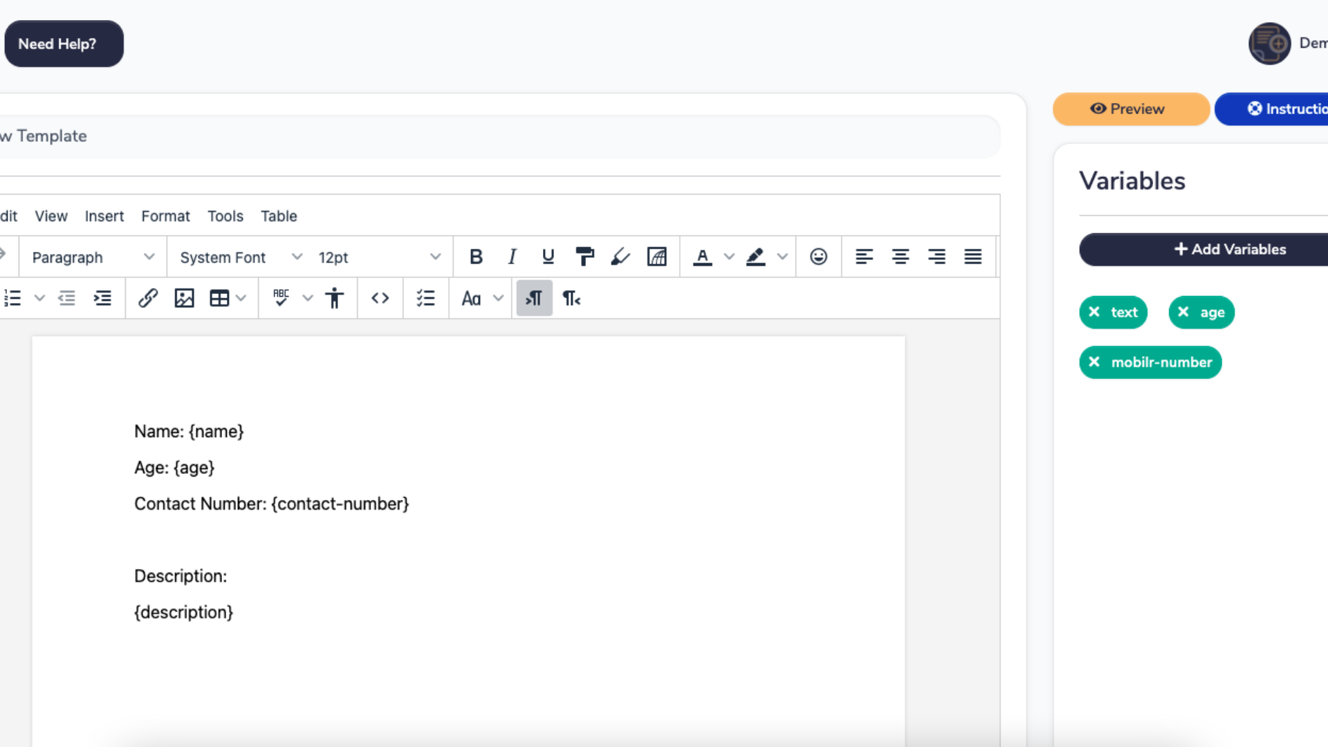
Task: Insert a link using chain icon
Action: 147,298
